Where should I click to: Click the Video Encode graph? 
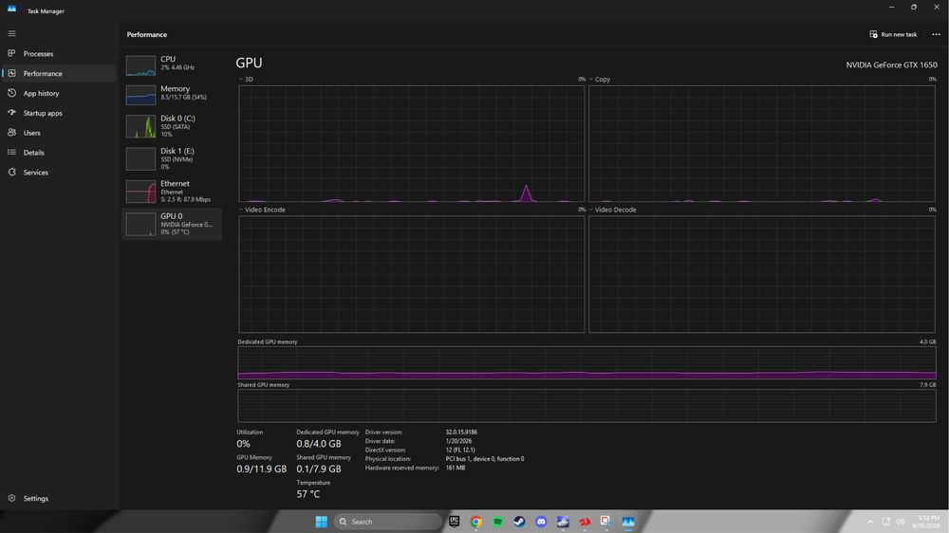point(412,274)
